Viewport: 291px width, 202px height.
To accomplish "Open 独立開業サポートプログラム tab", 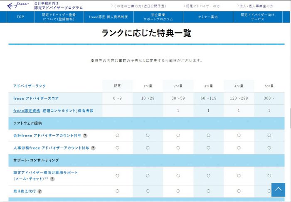I will [158, 17].
